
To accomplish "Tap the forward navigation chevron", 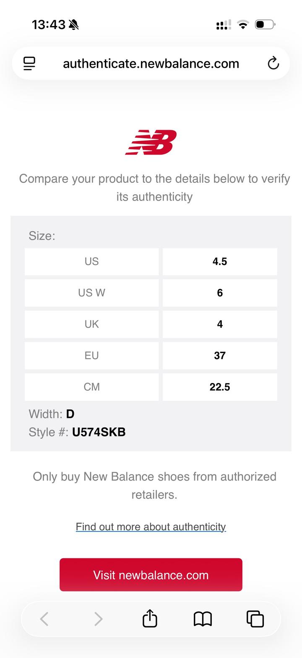I will 98,619.
